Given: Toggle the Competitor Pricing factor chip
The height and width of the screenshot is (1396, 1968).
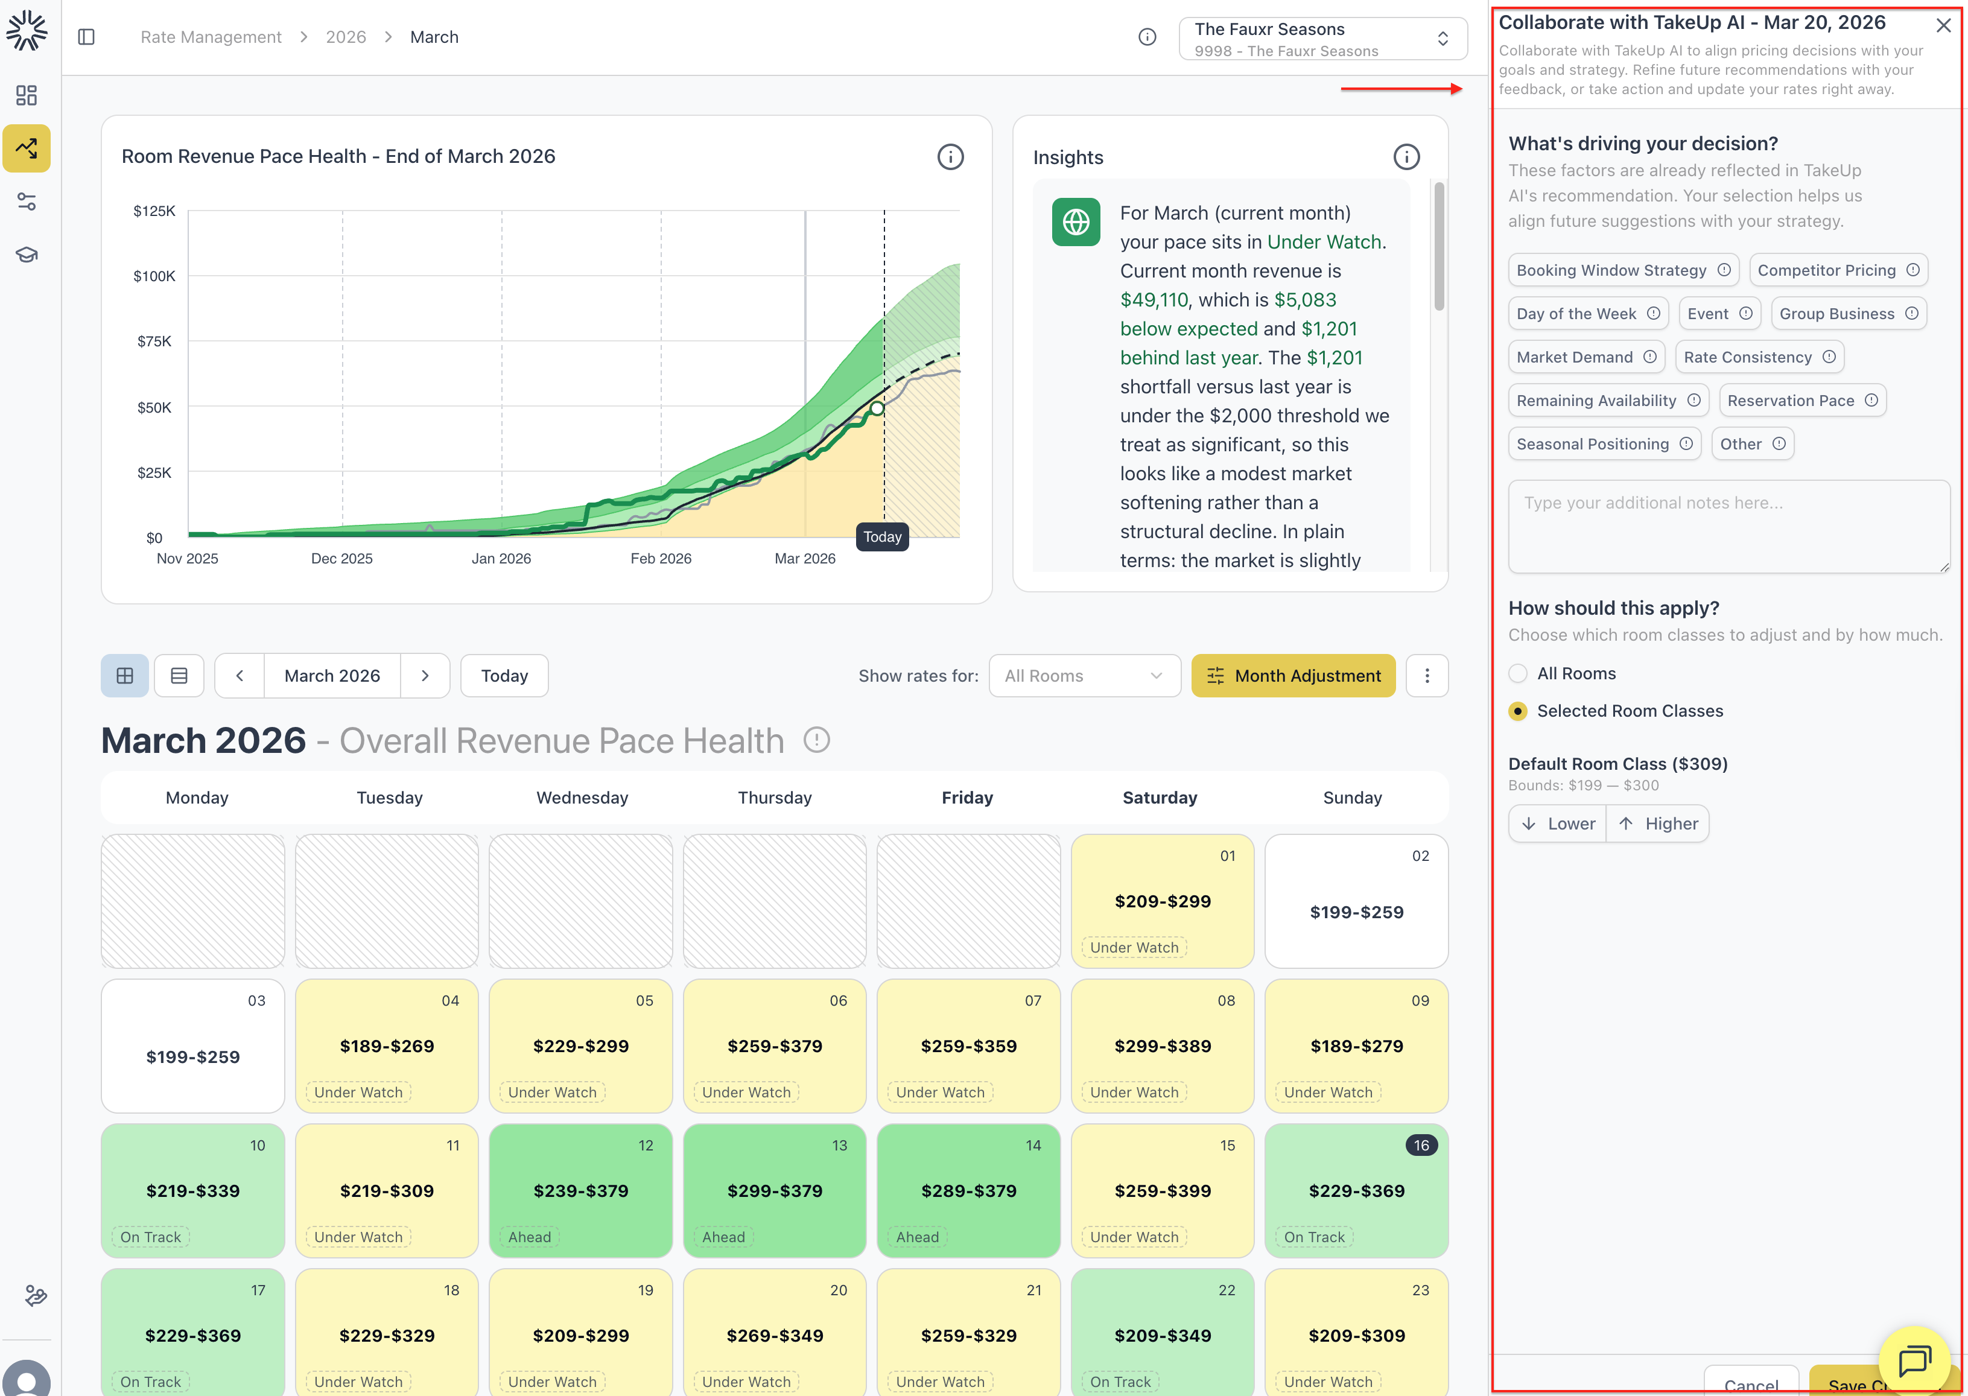Looking at the screenshot, I should click(x=1826, y=270).
